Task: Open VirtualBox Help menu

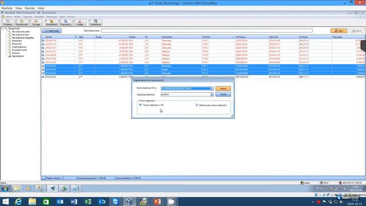Action: coord(41,8)
